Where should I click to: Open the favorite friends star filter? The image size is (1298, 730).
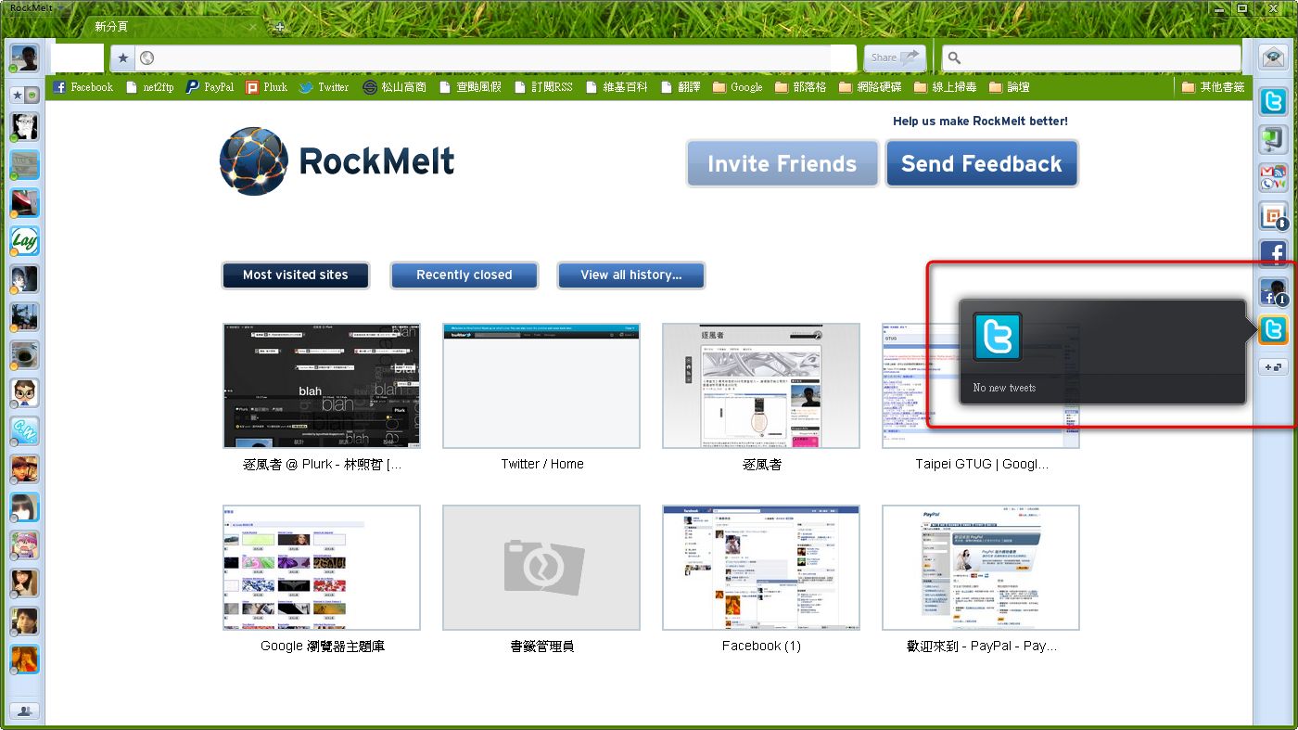[x=17, y=95]
